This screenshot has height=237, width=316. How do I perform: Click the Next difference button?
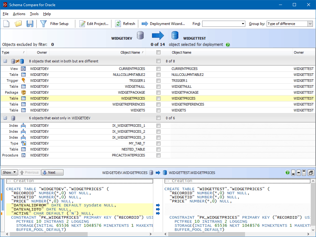coord(52,173)
